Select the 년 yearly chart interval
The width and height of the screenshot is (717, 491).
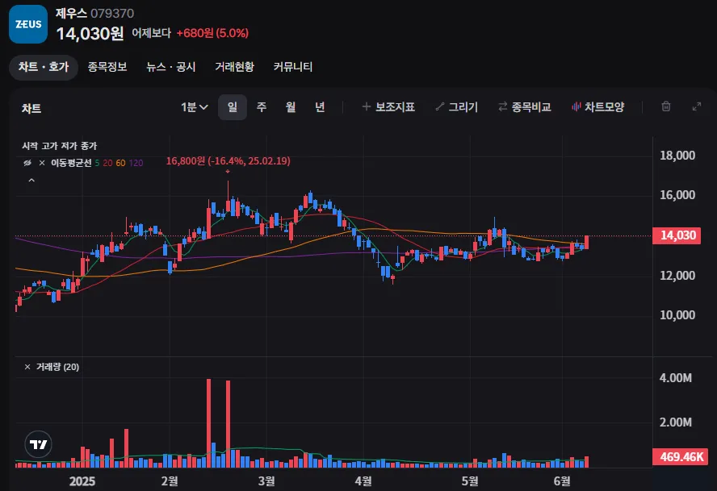[320, 107]
